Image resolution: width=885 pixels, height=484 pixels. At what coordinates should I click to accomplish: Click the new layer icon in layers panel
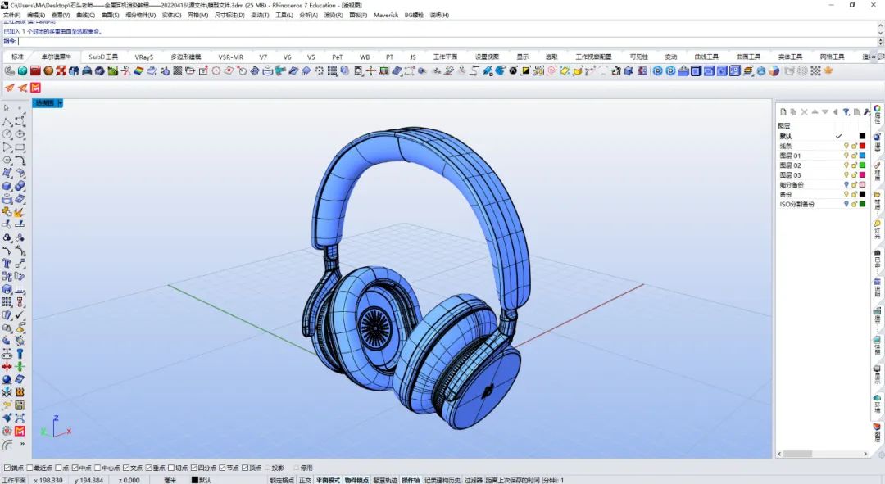click(783, 112)
